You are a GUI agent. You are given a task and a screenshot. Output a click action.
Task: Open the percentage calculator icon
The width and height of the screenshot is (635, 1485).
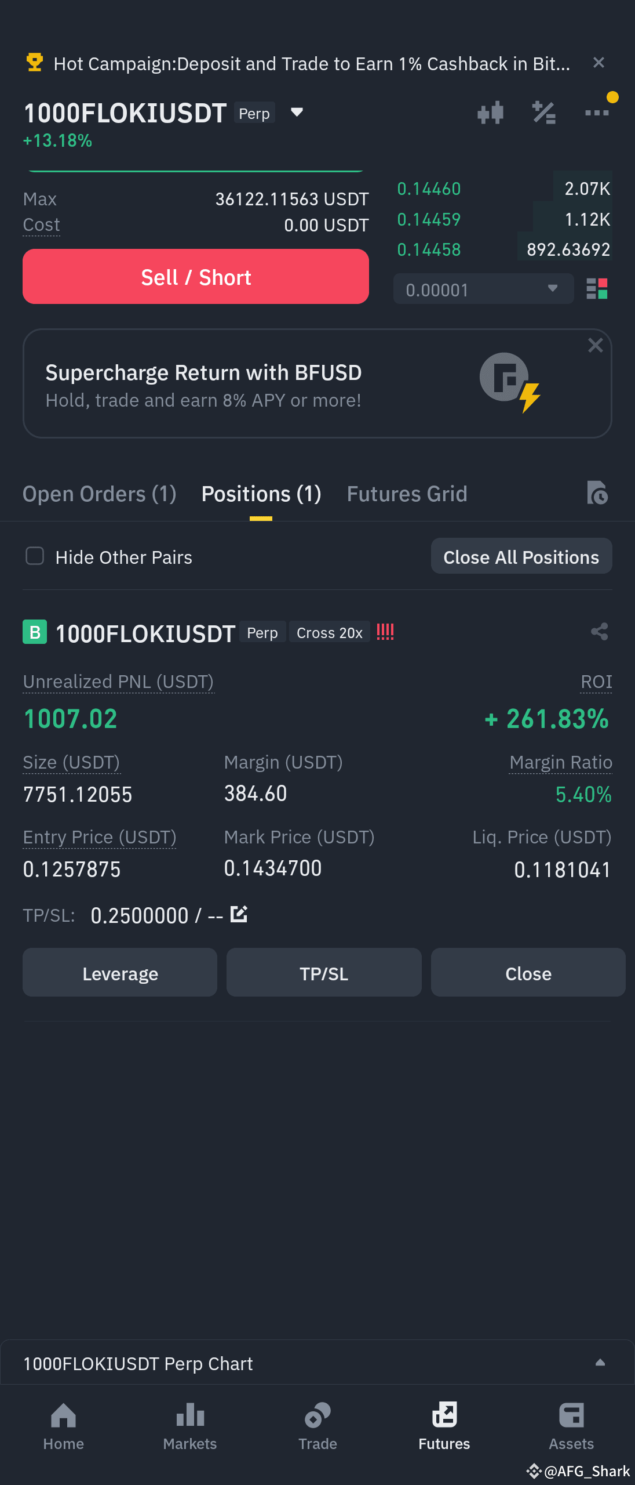pos(544,113)
